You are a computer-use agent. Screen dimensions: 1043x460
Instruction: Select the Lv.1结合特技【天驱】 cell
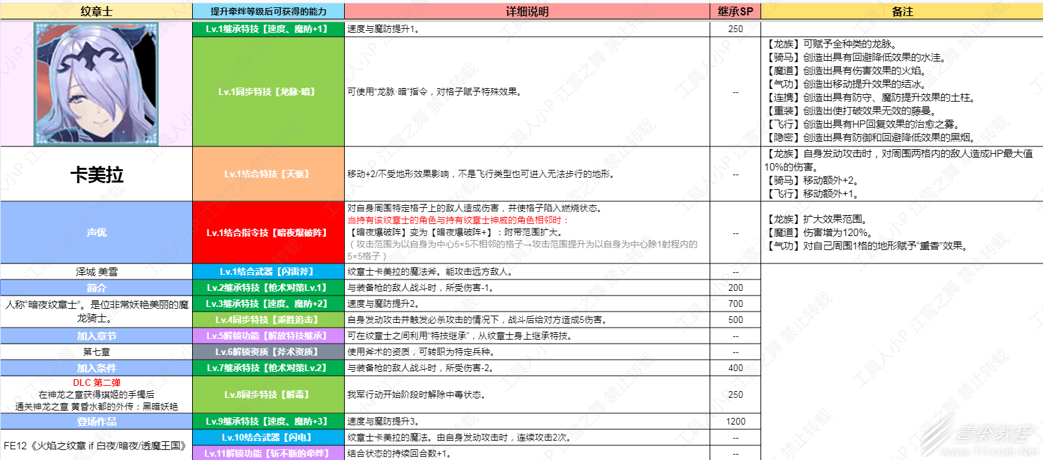(268, 174)
